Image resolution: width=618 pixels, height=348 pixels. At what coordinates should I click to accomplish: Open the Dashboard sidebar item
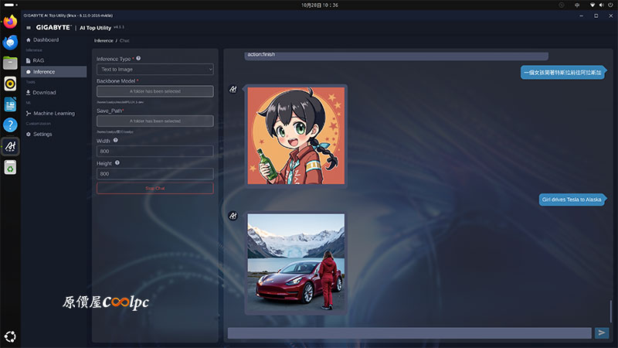click(x=46, y=39)
